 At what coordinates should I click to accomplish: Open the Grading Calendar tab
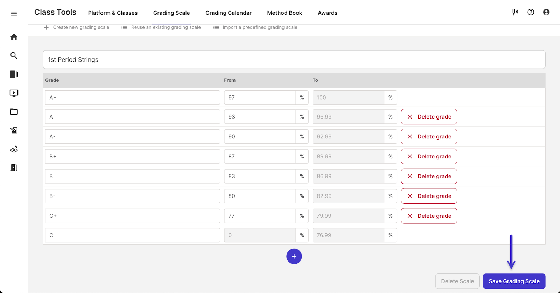pyautogui.click(x=229, y=13)
